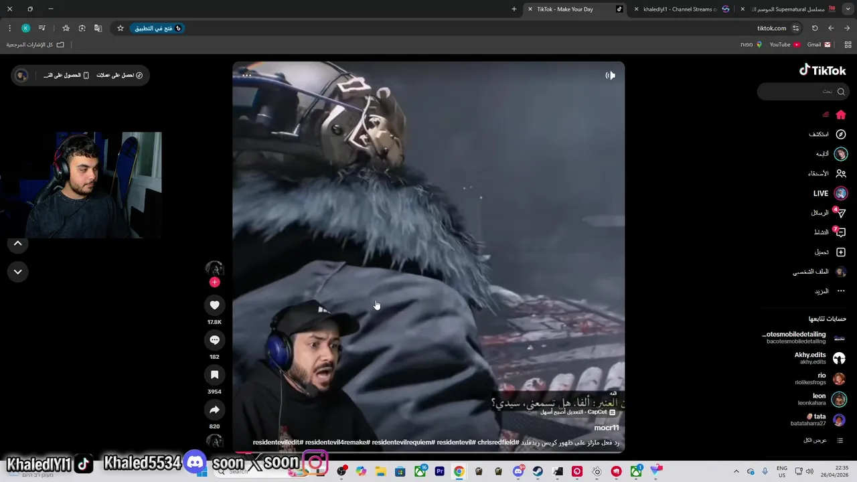The width and height of the screenshot is (857, 482).
Task: Open the All Bookmarks folder
Action: point(35,45)
